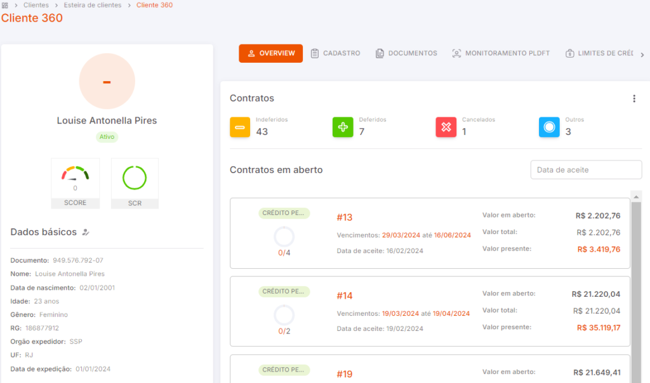Click Esteira de clientes breadcrumb link
The width and height of the screenshot is (650, 383).
point(93,5)
